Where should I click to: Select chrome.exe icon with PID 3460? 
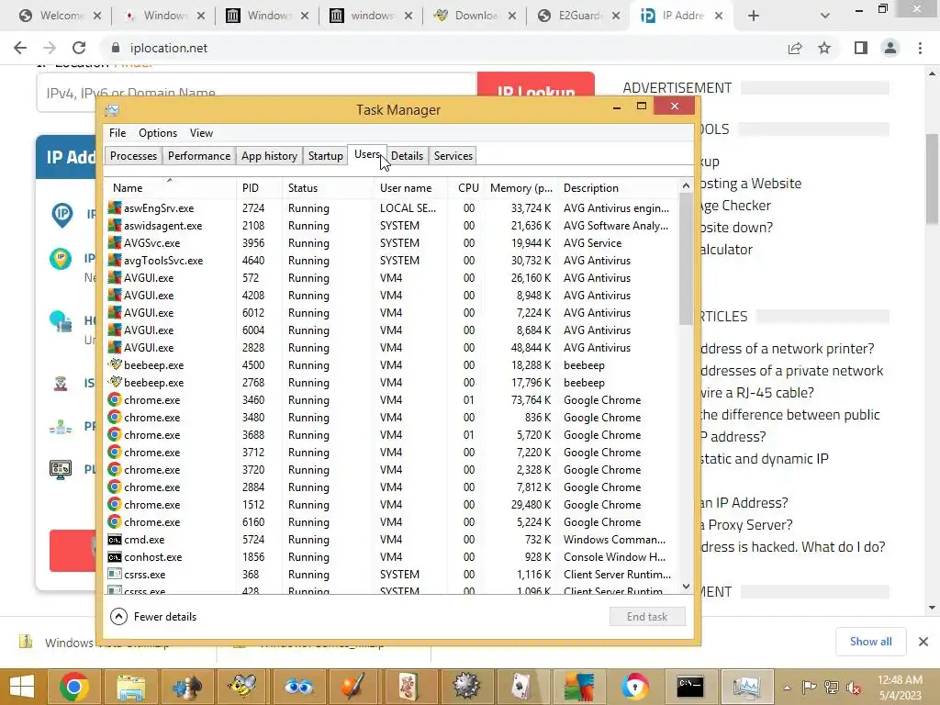[115, 399]
